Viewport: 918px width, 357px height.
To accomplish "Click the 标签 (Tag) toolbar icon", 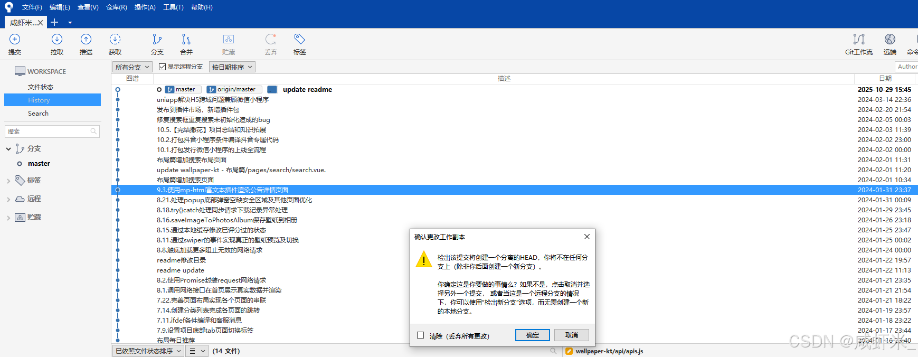I will pos(300,39).
